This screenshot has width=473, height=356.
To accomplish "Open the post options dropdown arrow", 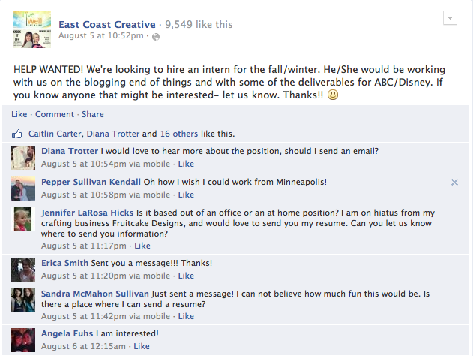I will [x=450, y=18].
